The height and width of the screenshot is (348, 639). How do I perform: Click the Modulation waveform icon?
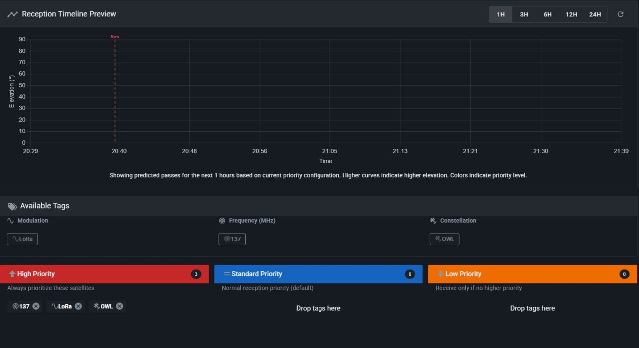coord(11,220)
